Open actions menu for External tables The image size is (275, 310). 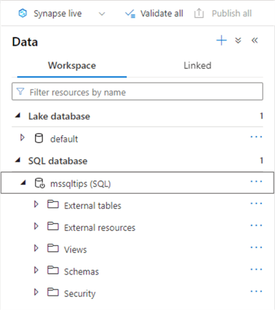pos(257,203)
